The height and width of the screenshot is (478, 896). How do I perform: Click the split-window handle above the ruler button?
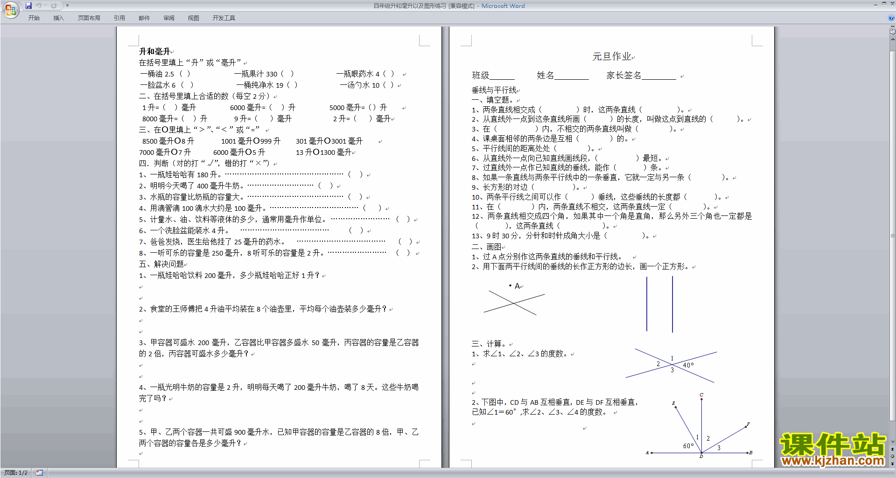893,27
